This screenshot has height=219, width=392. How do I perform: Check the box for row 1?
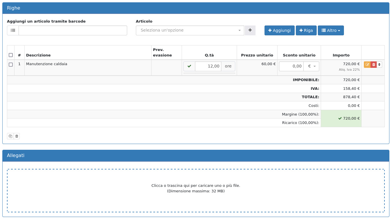pyautogui.click(x=11, y=65)
